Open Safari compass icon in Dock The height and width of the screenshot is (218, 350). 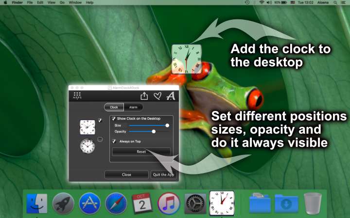click(x=116, y=203)
